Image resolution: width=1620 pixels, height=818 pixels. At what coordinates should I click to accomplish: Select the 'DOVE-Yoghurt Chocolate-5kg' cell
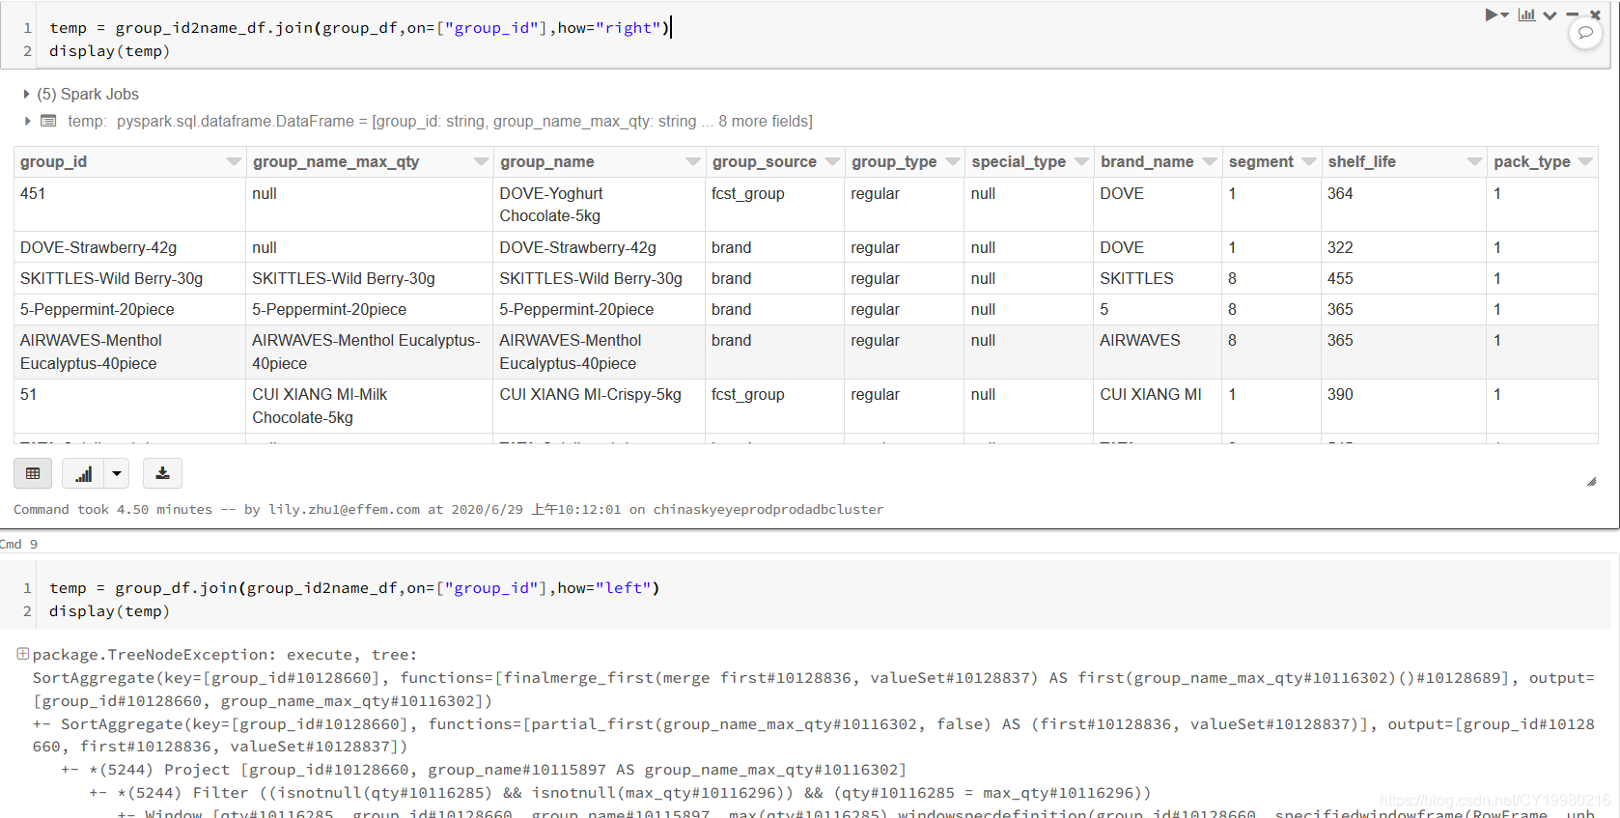click(599, 204)
